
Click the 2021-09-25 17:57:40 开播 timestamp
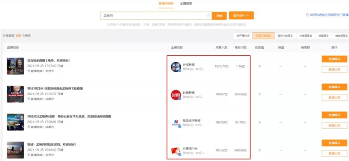45,66
